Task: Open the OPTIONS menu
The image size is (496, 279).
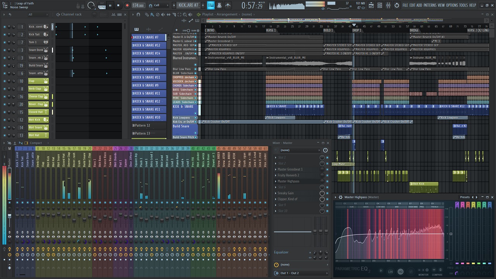Action: [452, 5]
